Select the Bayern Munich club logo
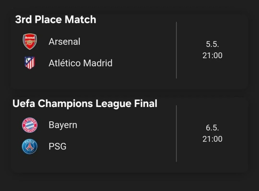 (29, 125)
